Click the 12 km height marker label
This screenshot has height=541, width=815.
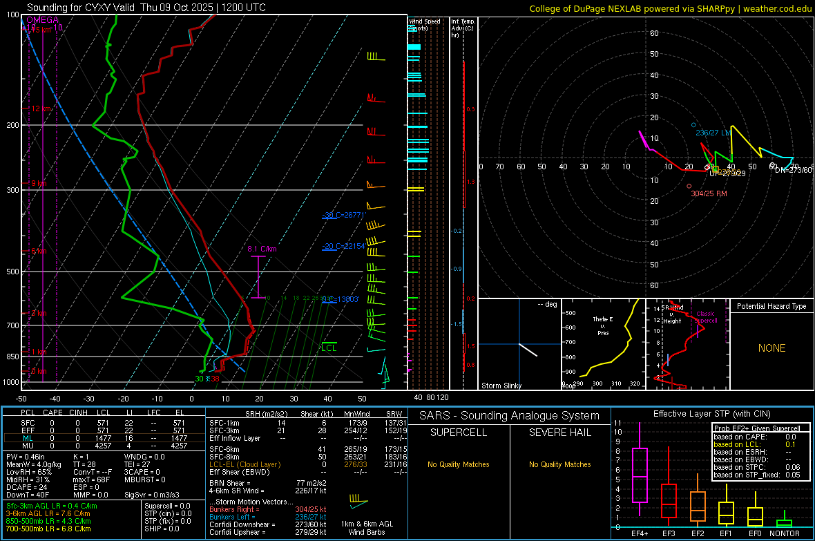(x=41, y=108)
